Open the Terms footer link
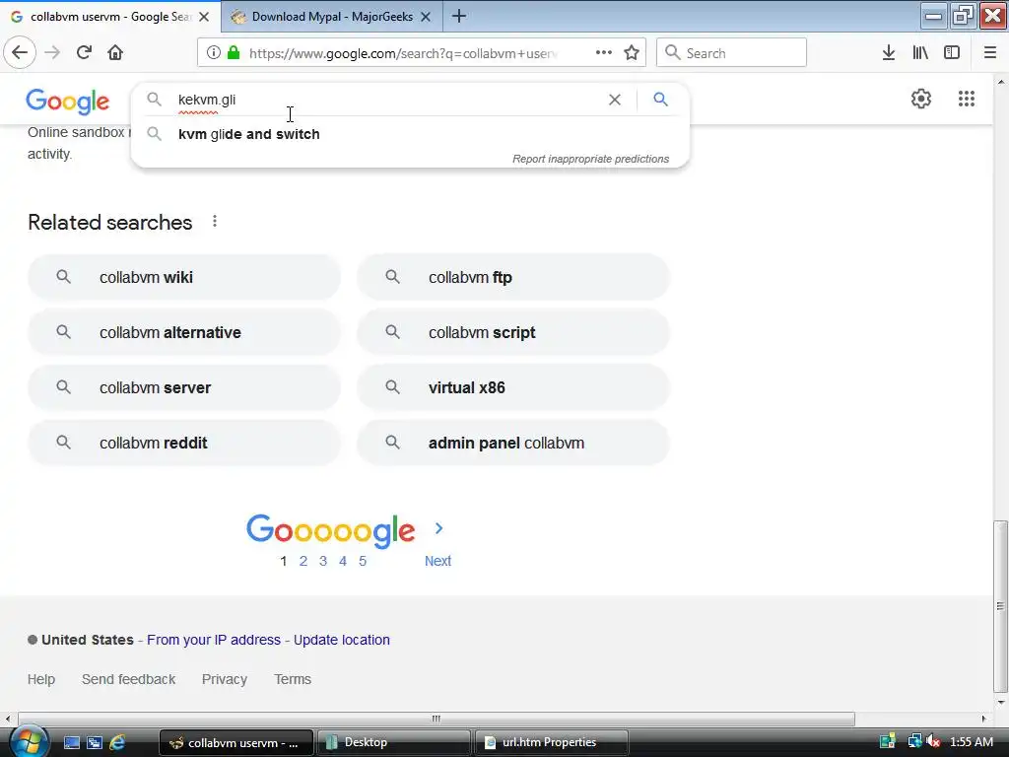1009x757 pixels. (x=293, y=679)
